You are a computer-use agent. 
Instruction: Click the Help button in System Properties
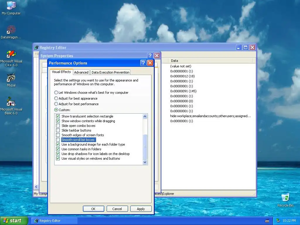(x=150, y=55)
